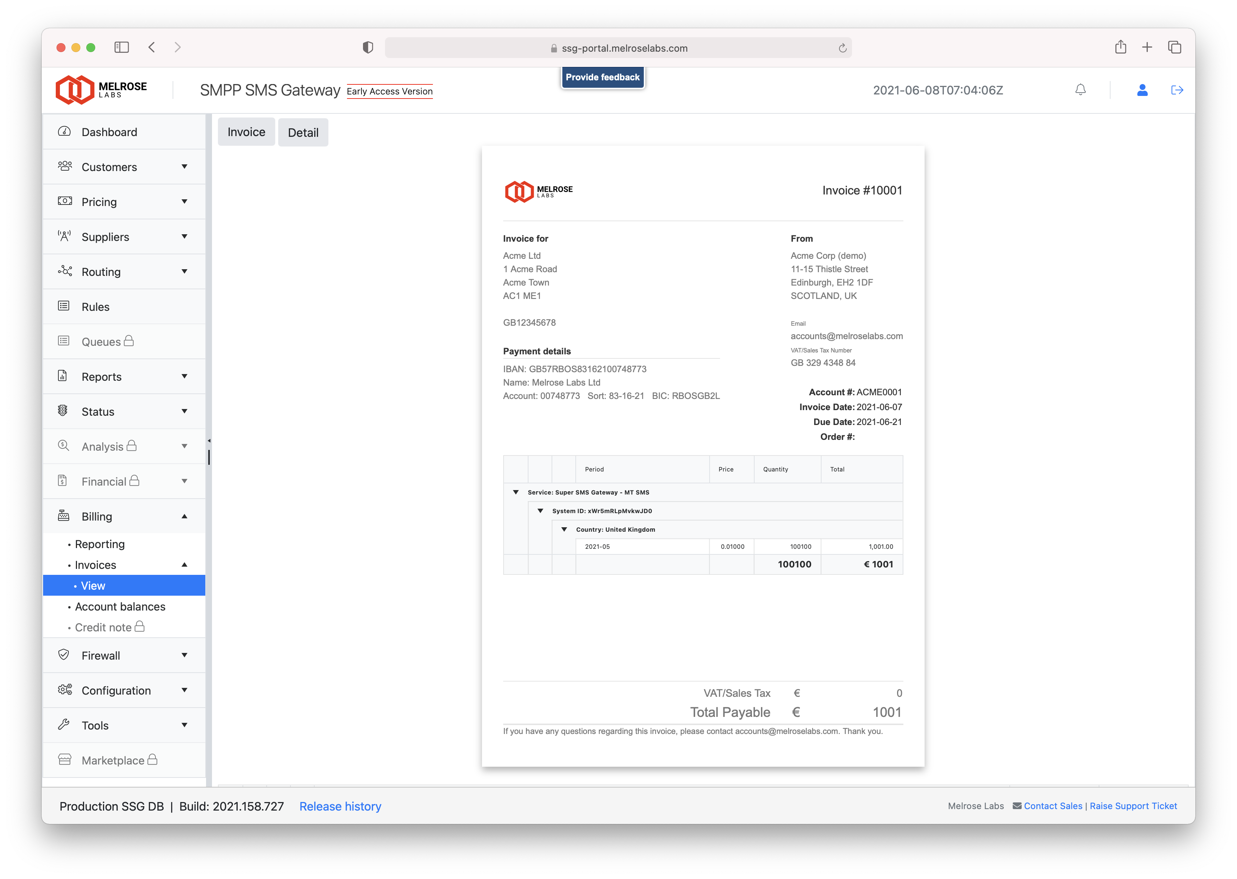Click the Dashboard gauge icon
Screen dimensions: 1237x879
click(64, 132)
